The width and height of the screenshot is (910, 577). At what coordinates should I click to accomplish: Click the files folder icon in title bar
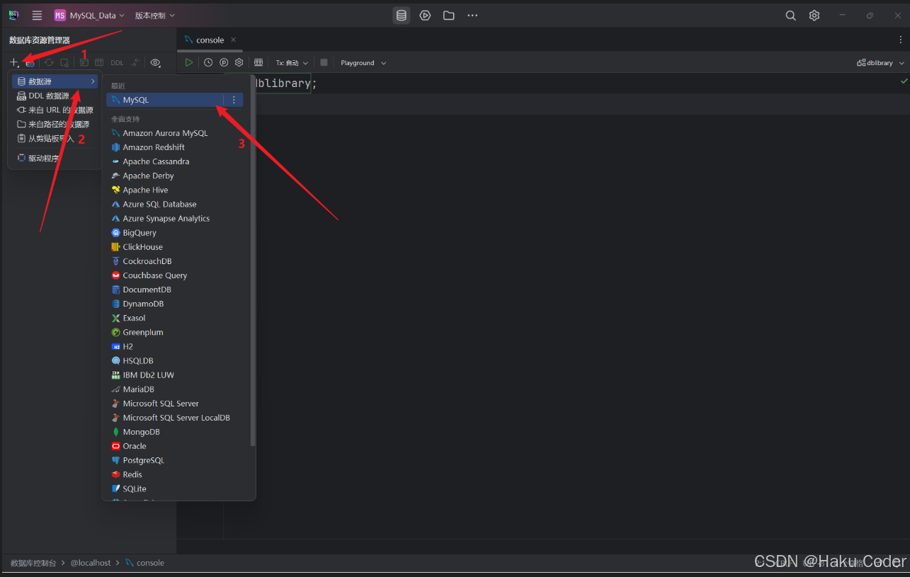(449, 16)
